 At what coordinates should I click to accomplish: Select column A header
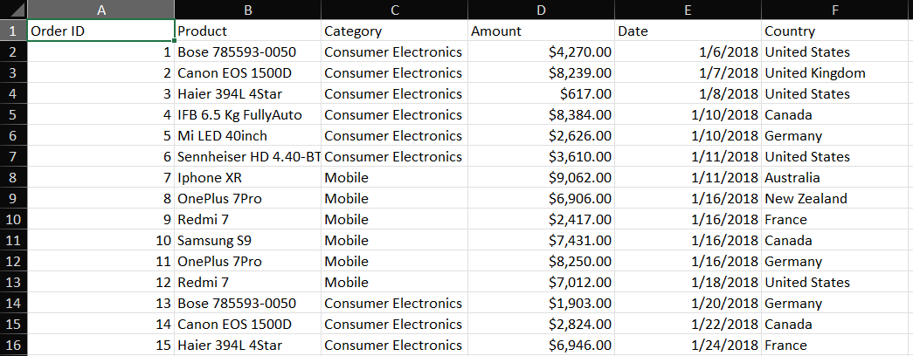[100, 10]
